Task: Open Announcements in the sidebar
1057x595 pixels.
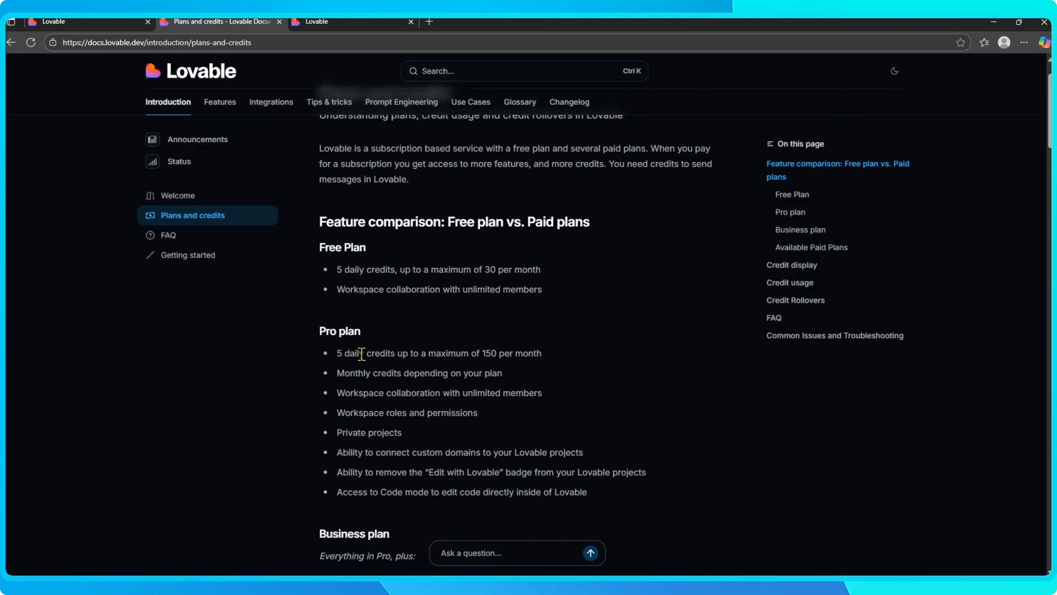Action: tap(197, 139)
